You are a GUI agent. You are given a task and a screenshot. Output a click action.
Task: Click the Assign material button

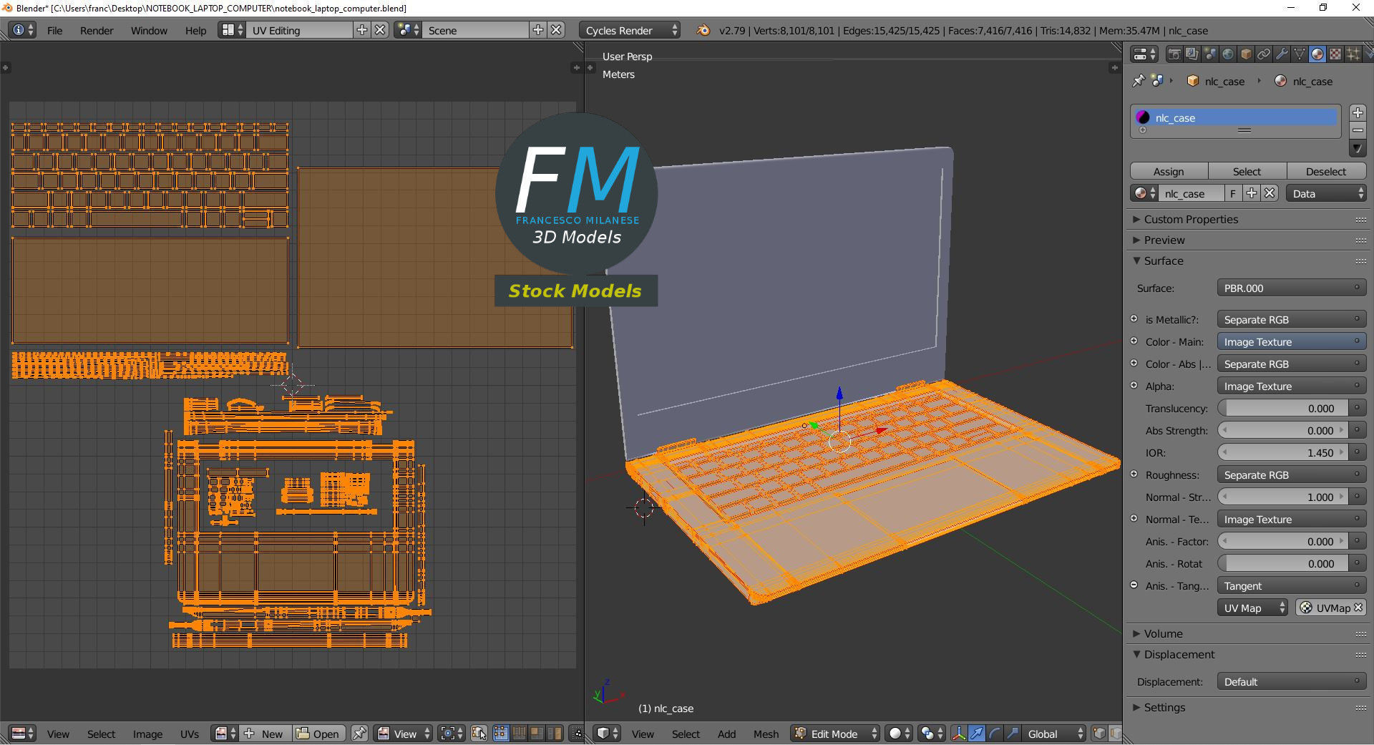click(x=1169, y=171)
